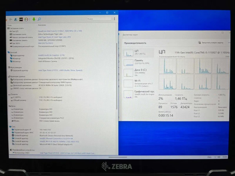This screenshot has width=235, height=176.
Task: Select Zebra Technologies Tiger Lake value
Action: [50, 34]
